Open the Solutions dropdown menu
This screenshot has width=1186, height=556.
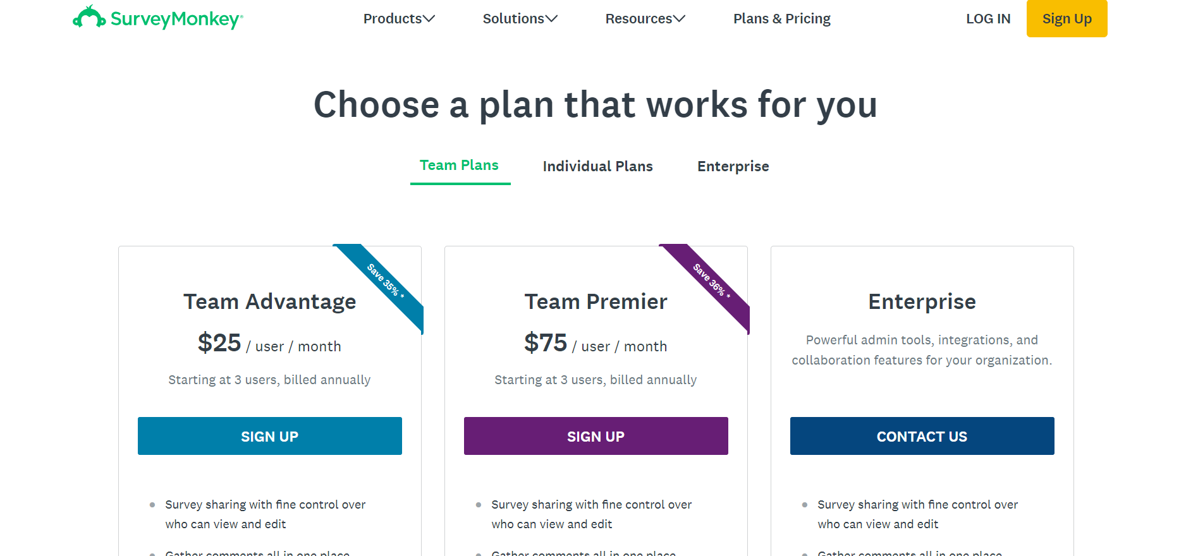tap(520, 19)
